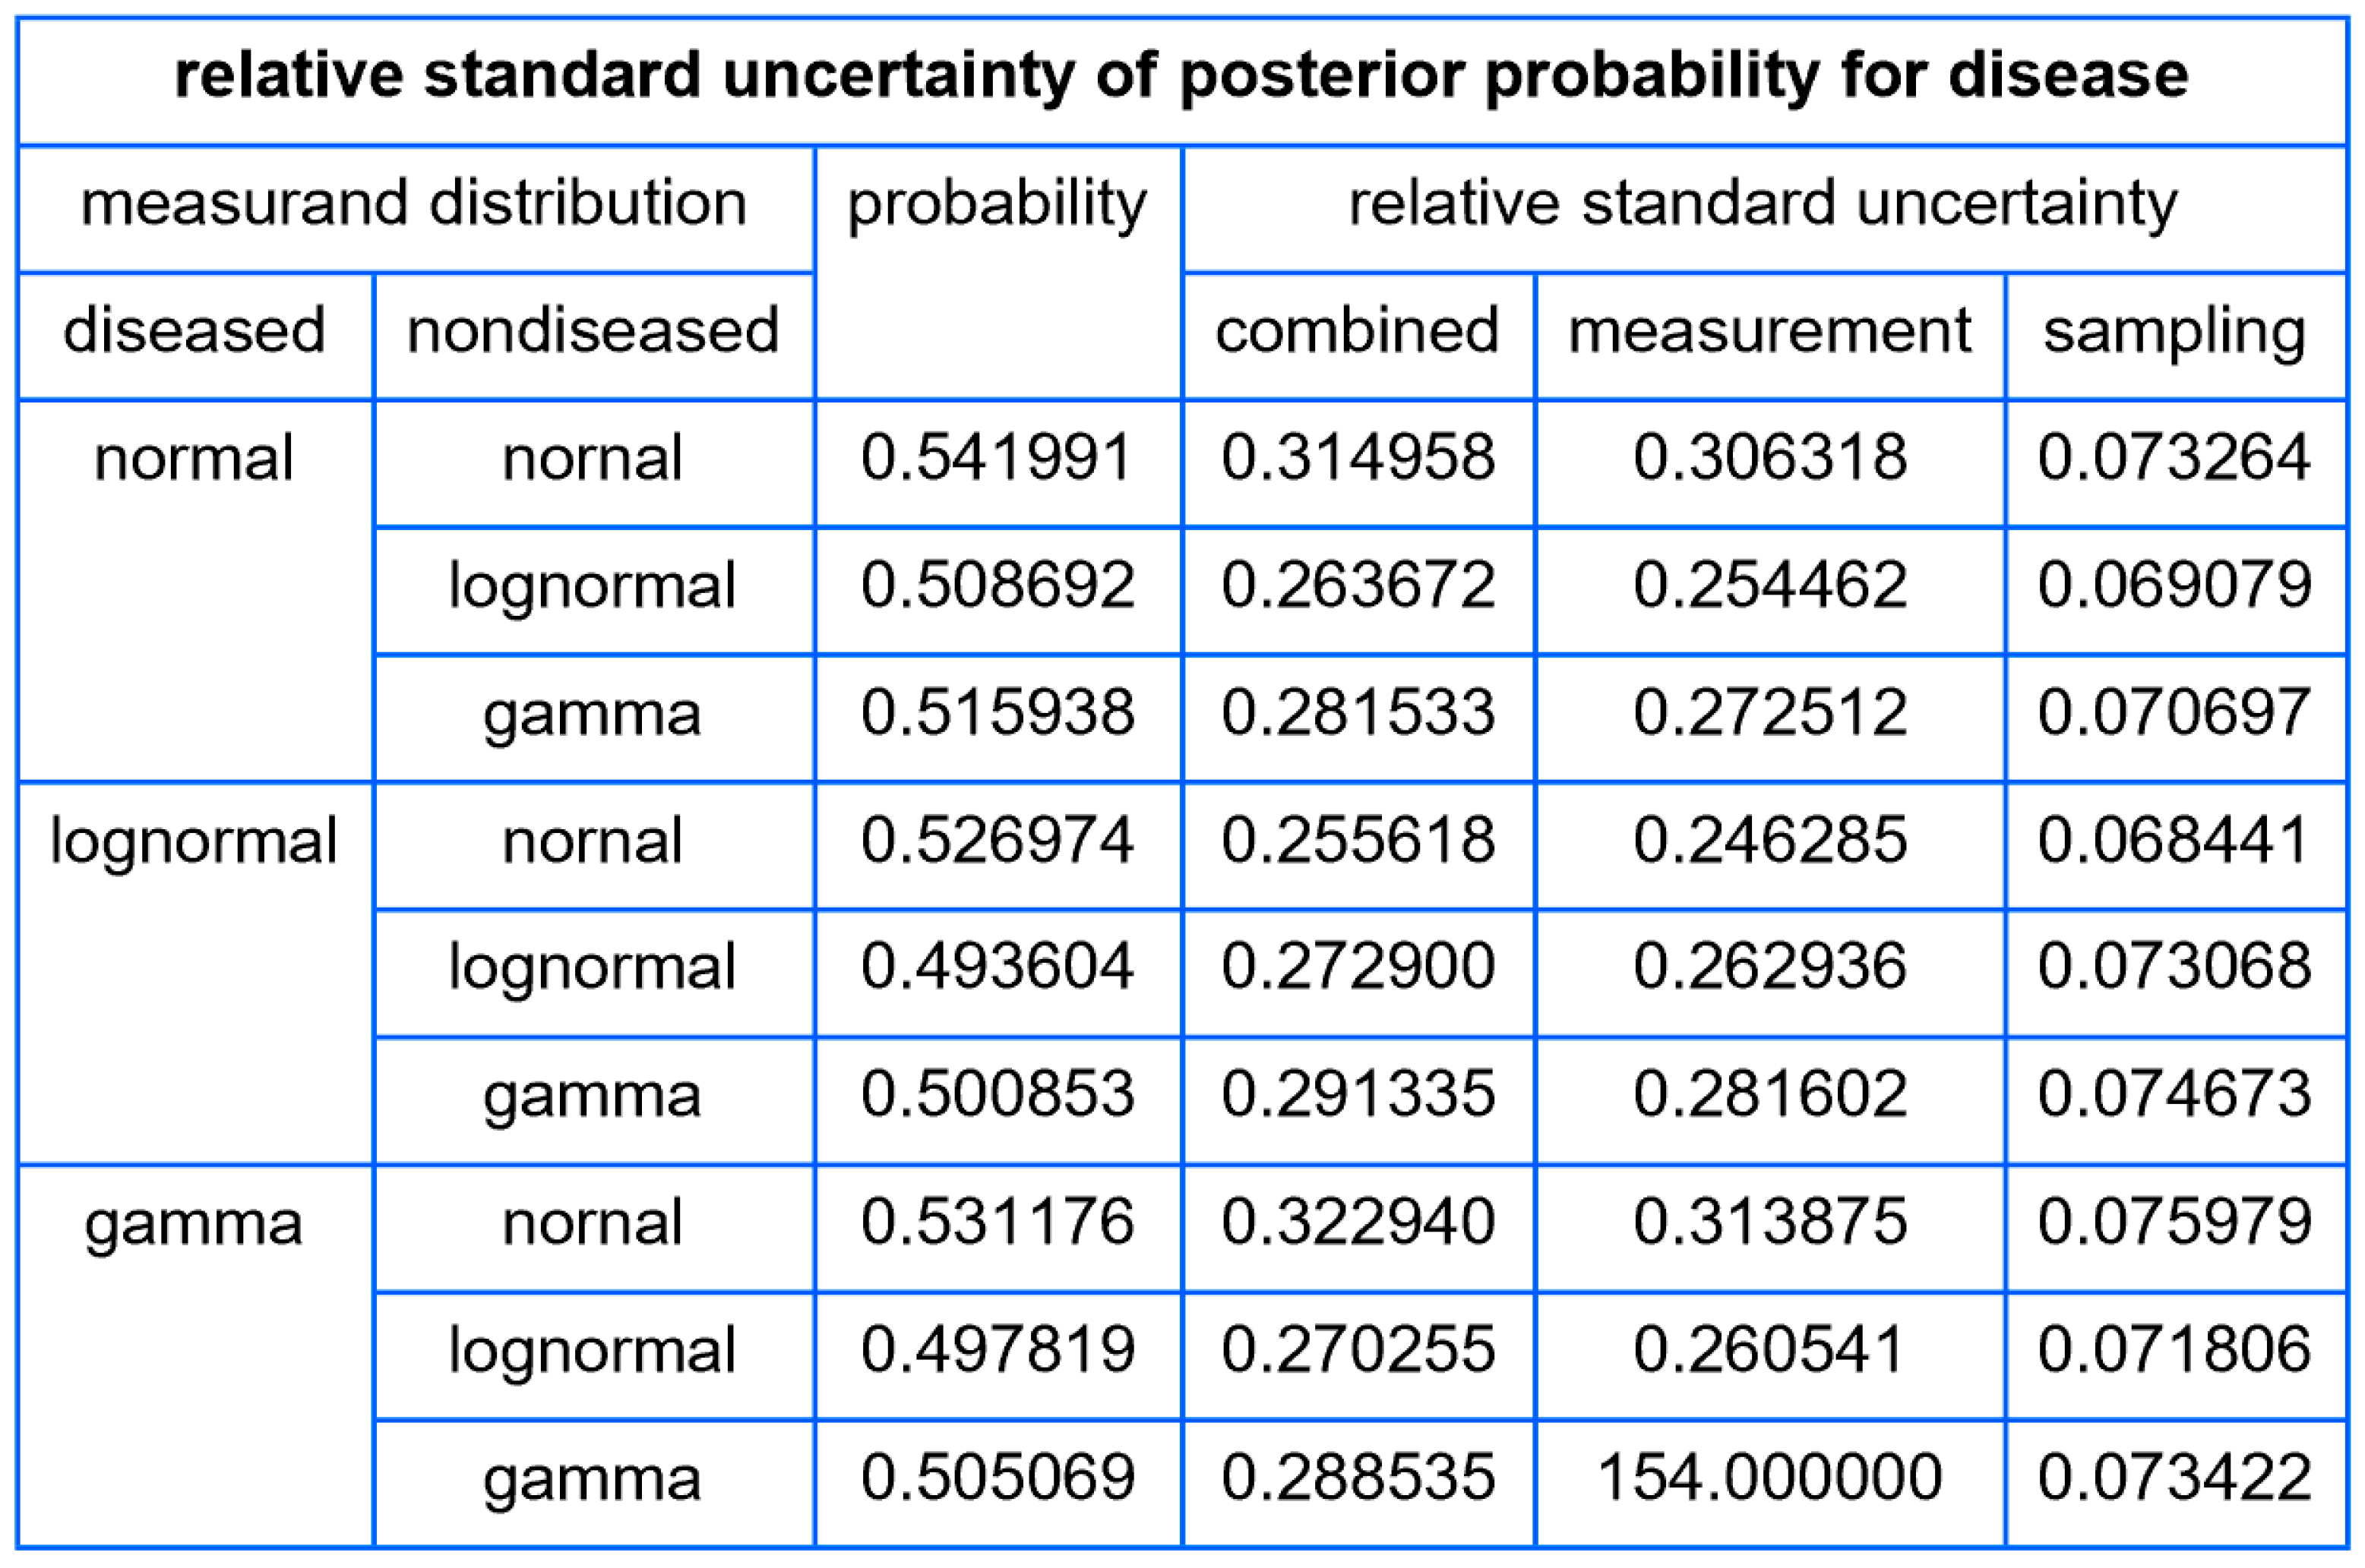The height and width of the screenshot is (1568, 2365).
Task: Click the combined value 0.291335
Action: (1357, 1094)
